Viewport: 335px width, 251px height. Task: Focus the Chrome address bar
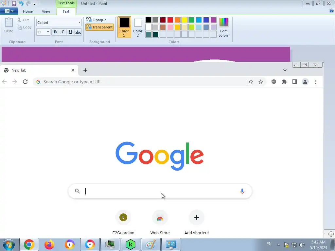pos(141,82)
